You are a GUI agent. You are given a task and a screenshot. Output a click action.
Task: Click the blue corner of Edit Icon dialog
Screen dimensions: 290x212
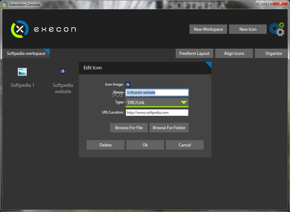click(x=209, y=65)
